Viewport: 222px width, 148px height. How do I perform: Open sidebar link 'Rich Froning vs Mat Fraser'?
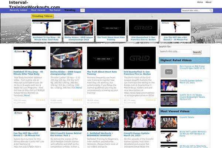(x=192, y=67)
